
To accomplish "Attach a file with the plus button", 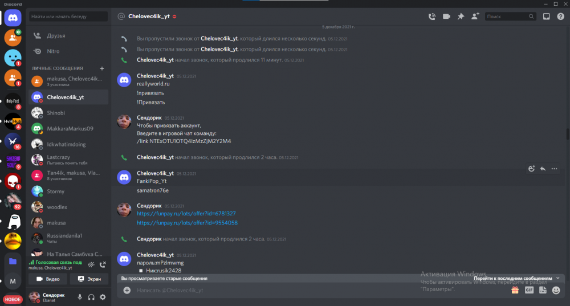I will point(127,290).
